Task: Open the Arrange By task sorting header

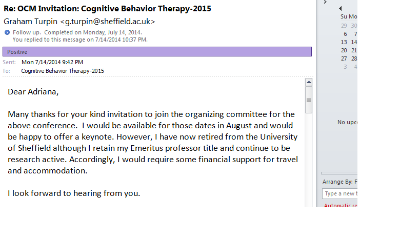Action: point(339,182)
